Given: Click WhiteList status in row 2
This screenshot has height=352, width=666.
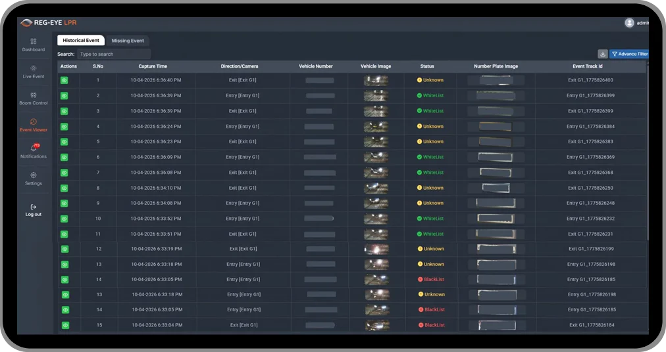Looking at the screenshot, I should [x=430, y=95].
